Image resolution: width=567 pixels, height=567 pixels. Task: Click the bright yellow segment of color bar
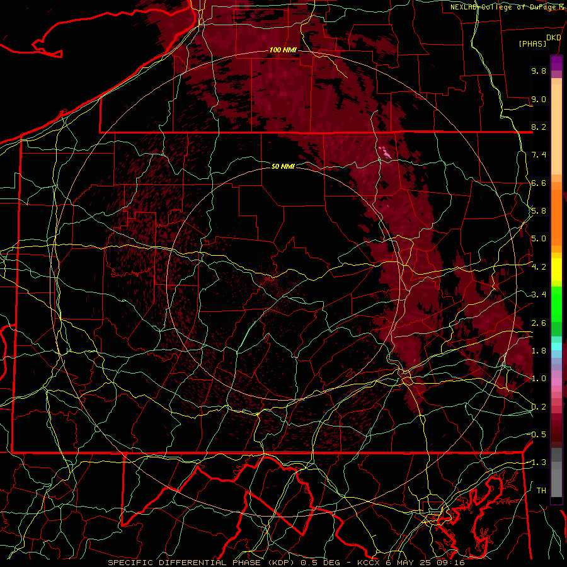pos(556,270)
